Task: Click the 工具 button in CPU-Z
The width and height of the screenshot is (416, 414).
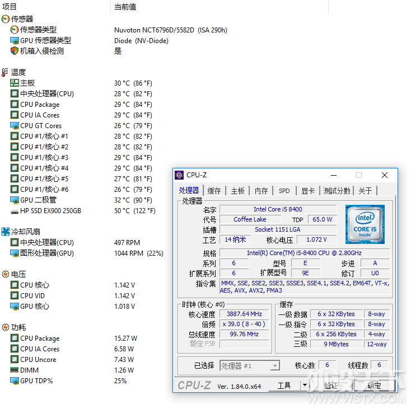Action: [x=284, y=385]
